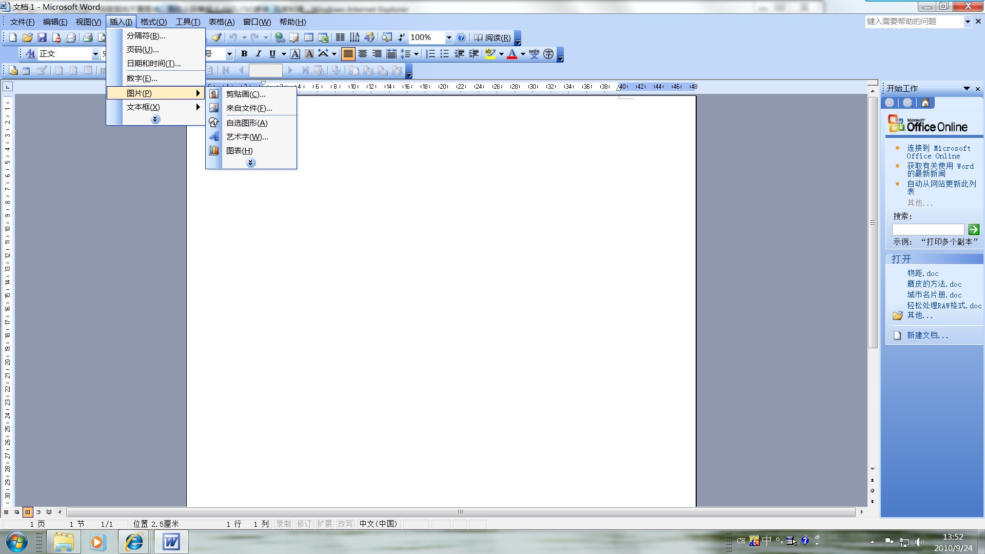
Task: Expand the hidden picture submenu items
Action: pyautogui.click(x=250, y=163)
